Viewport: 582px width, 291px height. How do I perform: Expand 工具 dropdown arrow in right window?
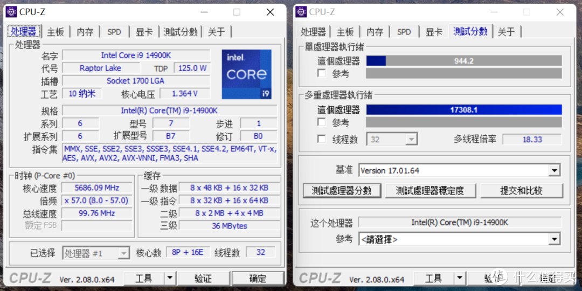[x=460, y=279]
